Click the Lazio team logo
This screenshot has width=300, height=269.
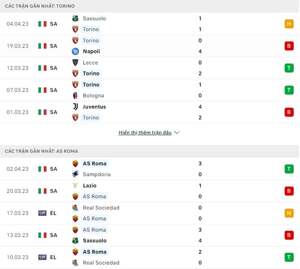pos(75,186)
